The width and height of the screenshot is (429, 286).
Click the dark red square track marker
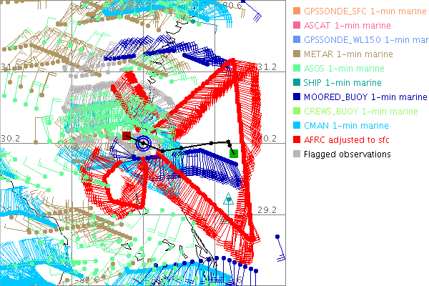tap(127, 135)
